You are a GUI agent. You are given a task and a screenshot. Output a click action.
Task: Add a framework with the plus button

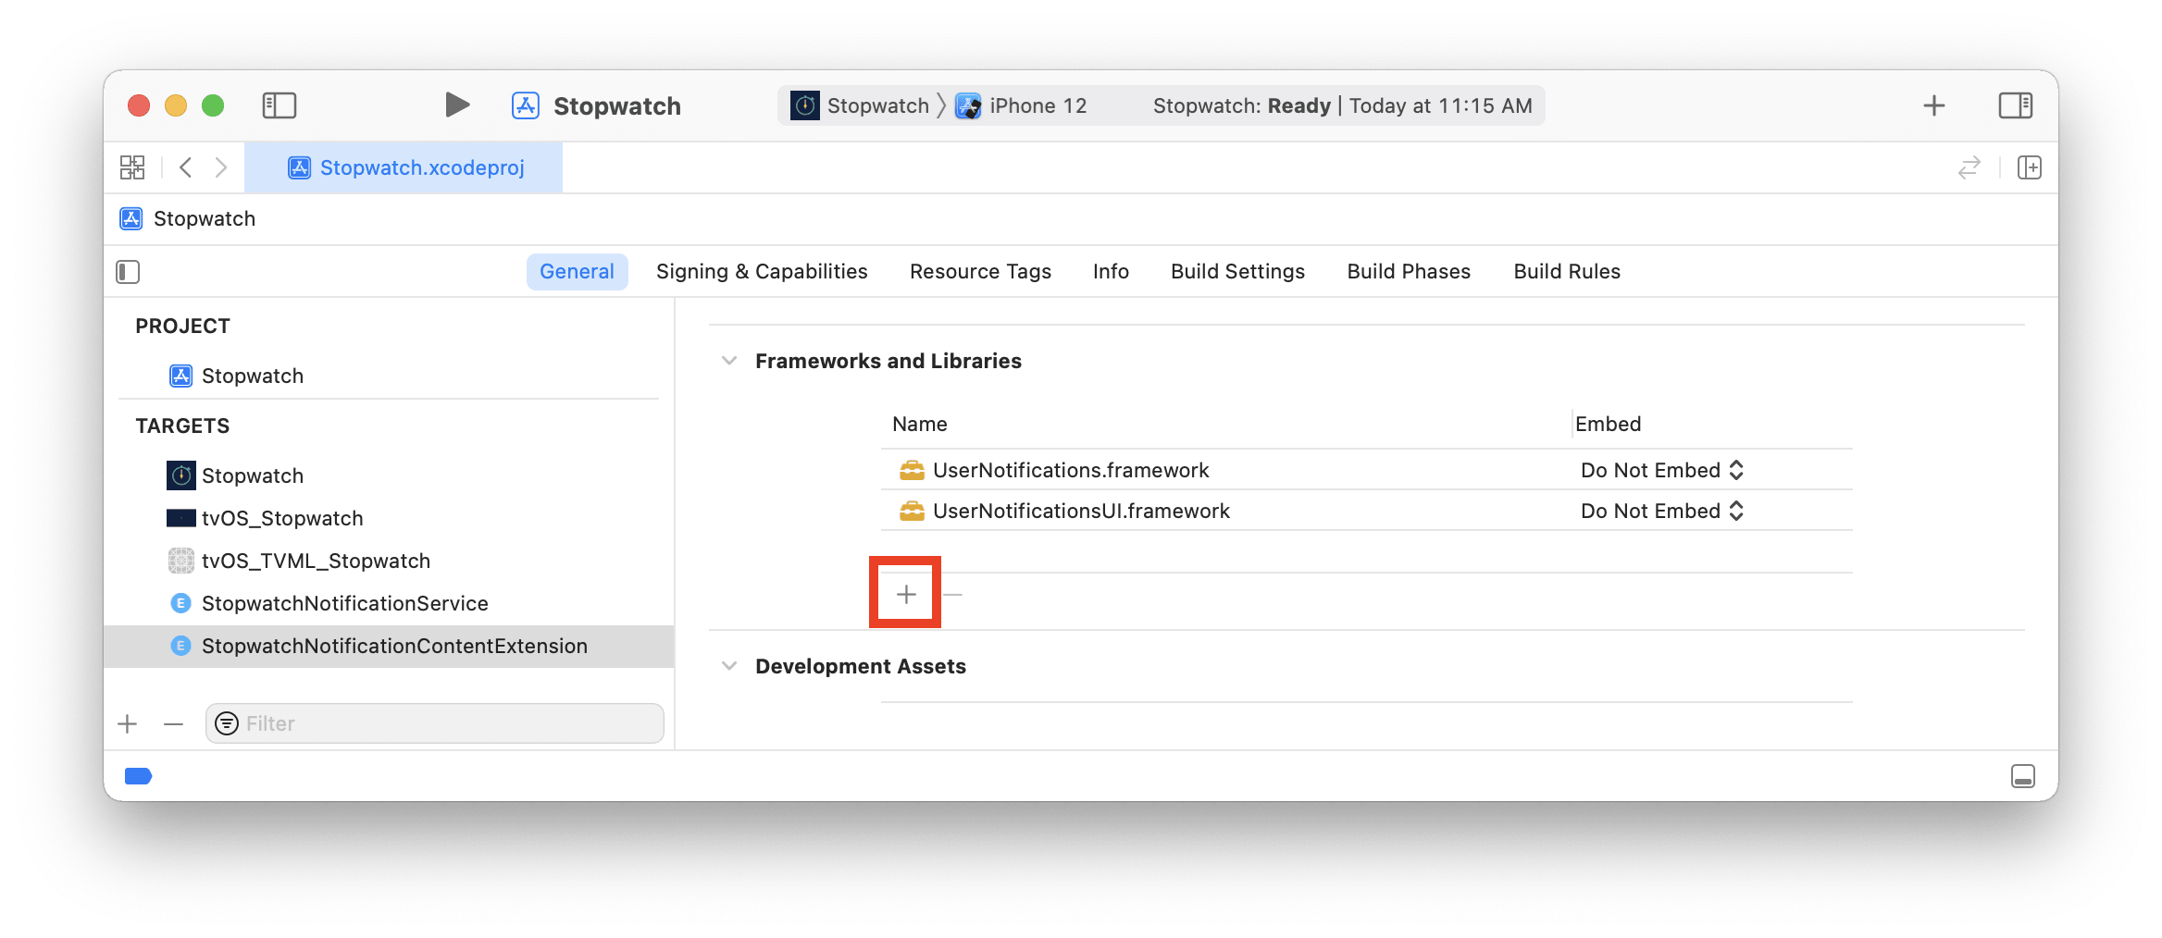point(904,593)
